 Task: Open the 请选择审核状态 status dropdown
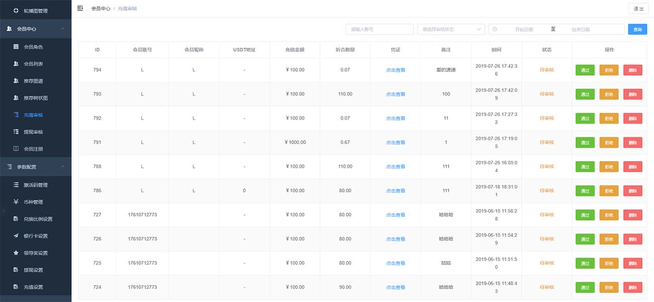[x=451, y=29]
